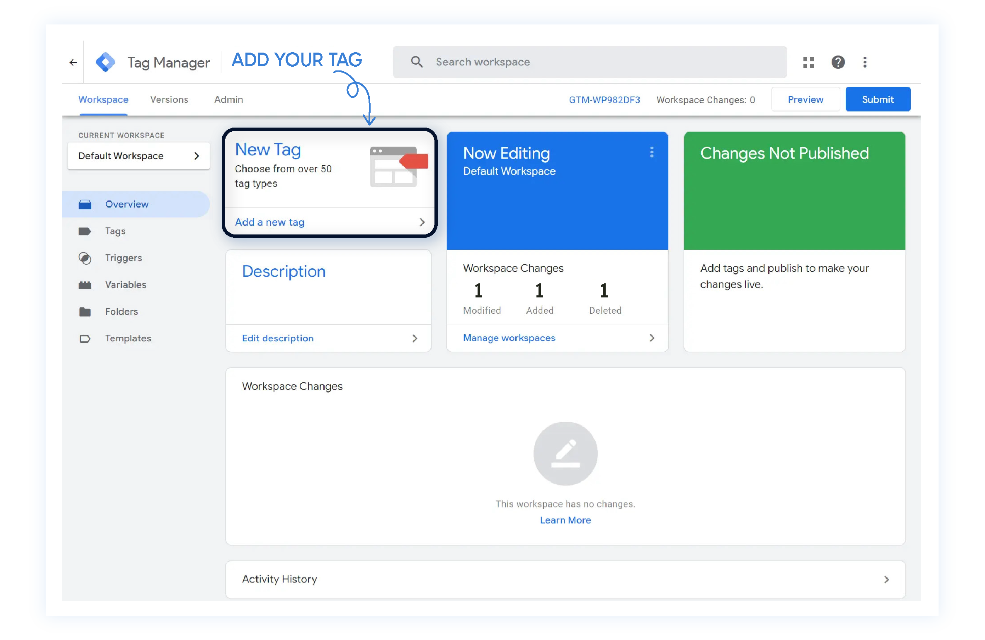Image resolution: width=985 pixels, height=640 pixels.
Task: Switch to the Admin tab
Action: 228,100
